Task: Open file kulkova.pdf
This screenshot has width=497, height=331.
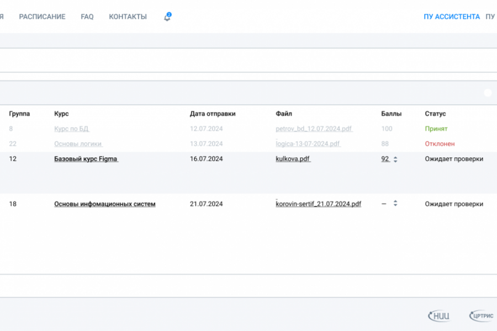Action: (x=293, y=159)
